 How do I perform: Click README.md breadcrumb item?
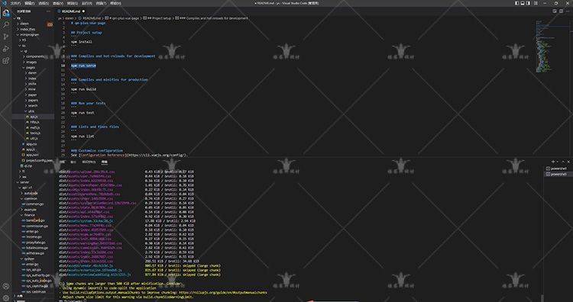89,18
